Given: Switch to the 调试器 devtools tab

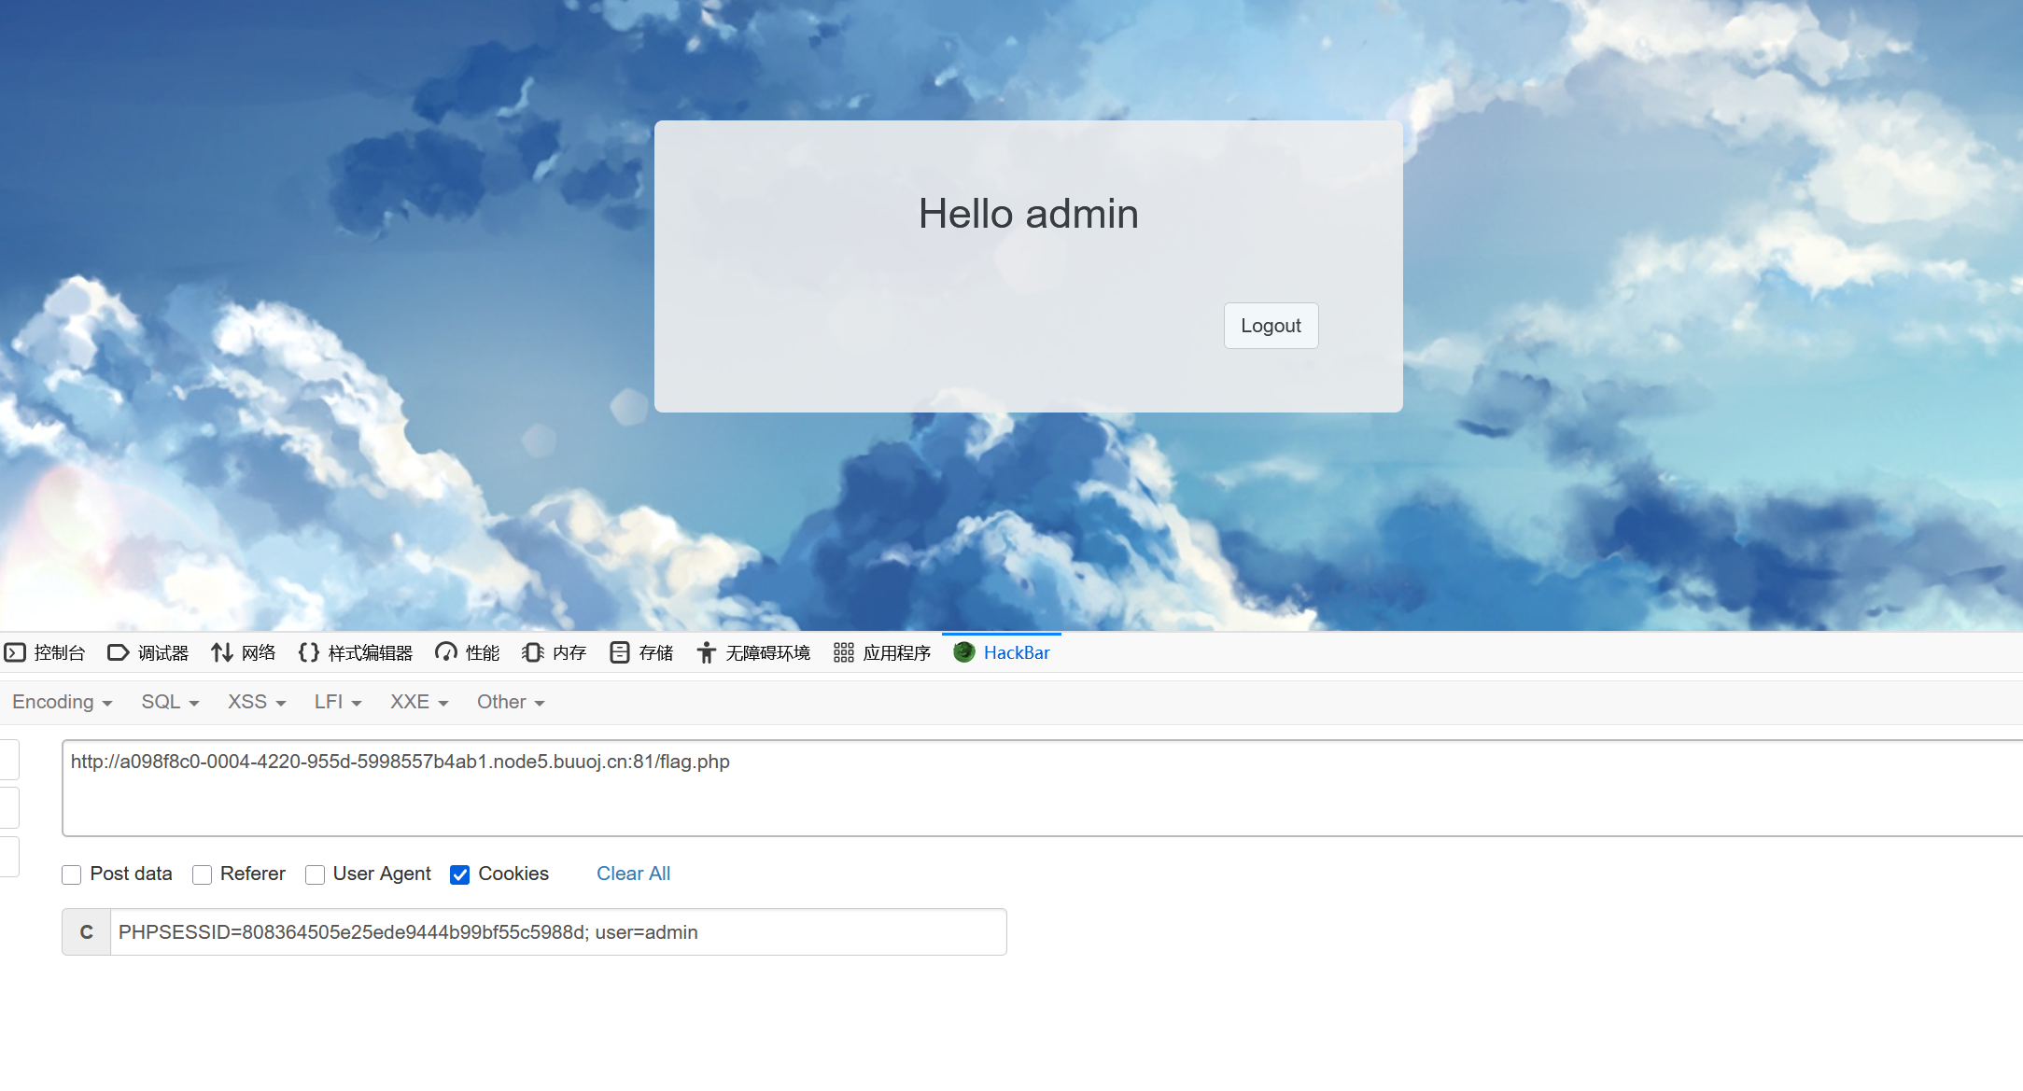Looking at the screenshot, I should (148, 652).
